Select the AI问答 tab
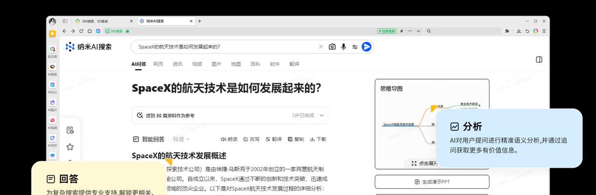The image size is (596, 195). (139, 64)
